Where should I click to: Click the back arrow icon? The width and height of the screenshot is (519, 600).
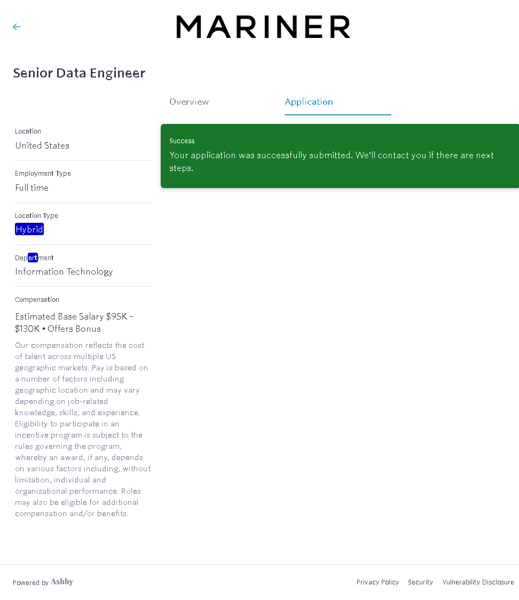(17, 27)
